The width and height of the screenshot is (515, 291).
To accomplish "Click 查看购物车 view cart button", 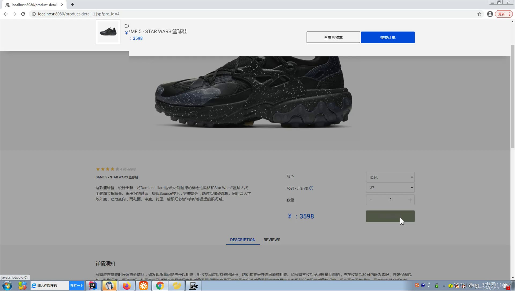I will tap(333, 37).
